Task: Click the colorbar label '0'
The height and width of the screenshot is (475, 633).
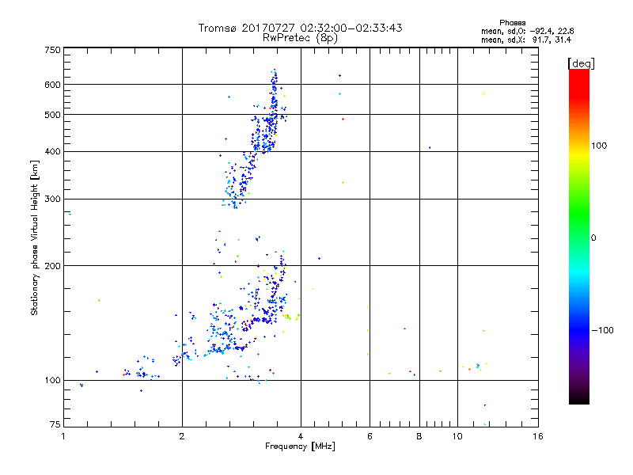Action: point(593,238)
